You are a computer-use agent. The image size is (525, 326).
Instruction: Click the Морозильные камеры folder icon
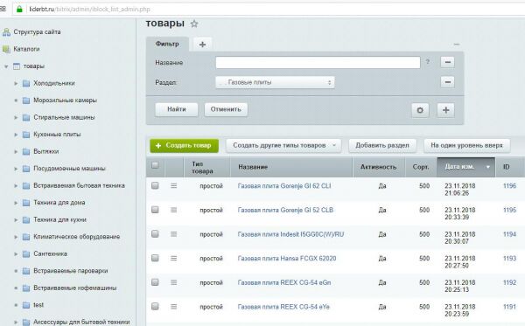[x=26, y=101]
